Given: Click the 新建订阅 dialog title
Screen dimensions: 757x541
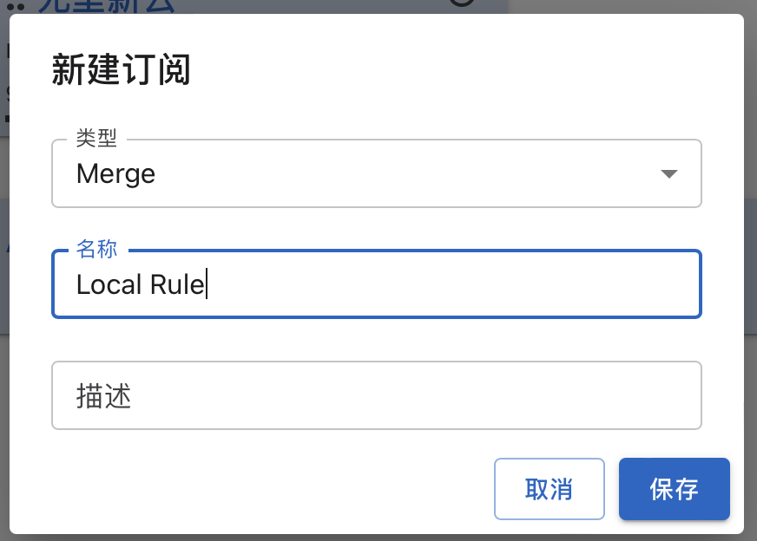Looking at the screenshot, I should [x=122, y=70].
